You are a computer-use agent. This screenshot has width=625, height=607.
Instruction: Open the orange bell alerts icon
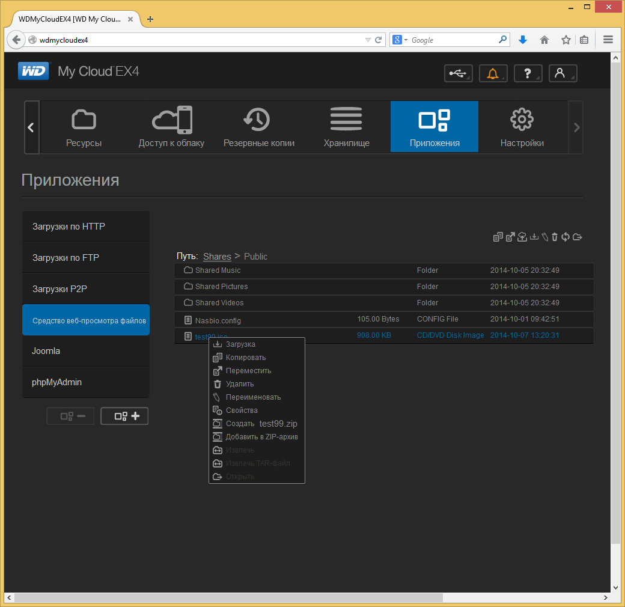click(493, 73)
